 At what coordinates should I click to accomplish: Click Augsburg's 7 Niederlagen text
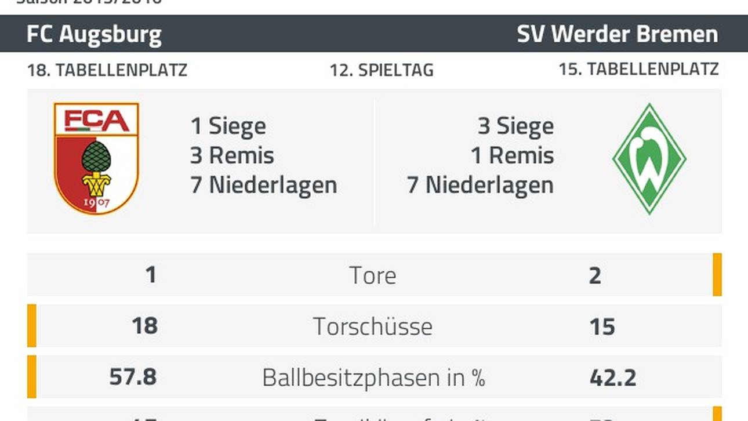coord(264,185)
